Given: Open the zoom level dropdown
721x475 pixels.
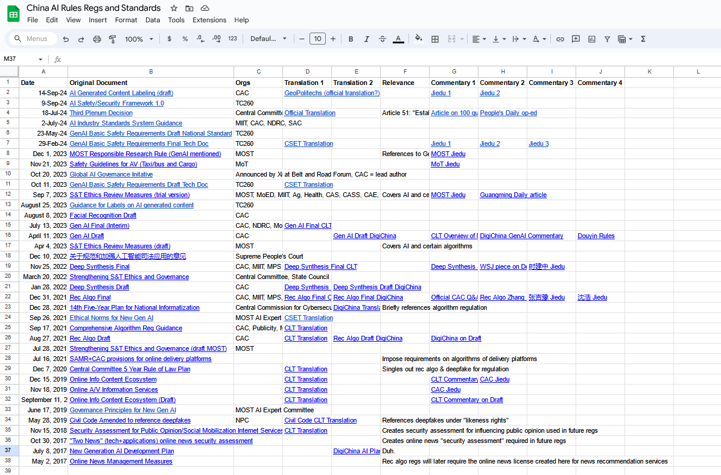Looking at the screenshot, I should (x=139, y=39).
